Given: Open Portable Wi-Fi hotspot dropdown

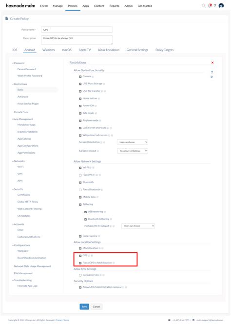Looking at the screenshot, I should point(138,226).
